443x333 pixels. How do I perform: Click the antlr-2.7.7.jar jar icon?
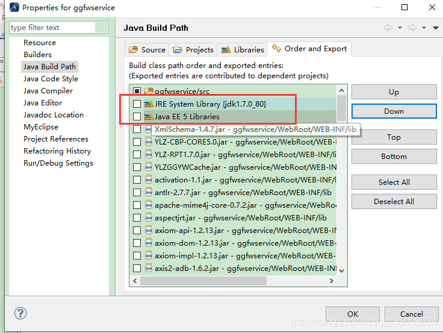(x=149, y=192)
